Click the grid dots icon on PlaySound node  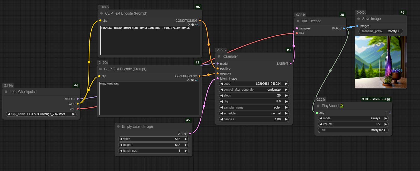click(x=390, y=113)
